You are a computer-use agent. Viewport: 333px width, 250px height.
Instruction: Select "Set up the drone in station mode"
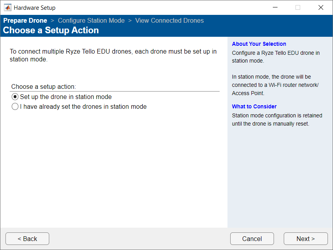point(15,97)
